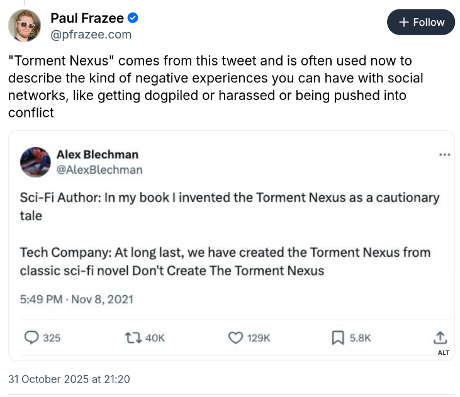Click the Paul Frazee display name

[x=87, y=18]
